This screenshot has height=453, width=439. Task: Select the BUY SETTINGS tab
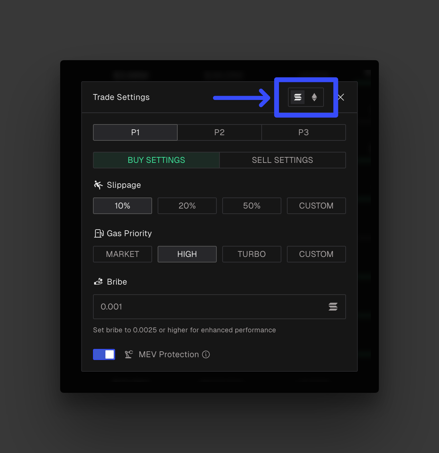(x=156, y=160)
